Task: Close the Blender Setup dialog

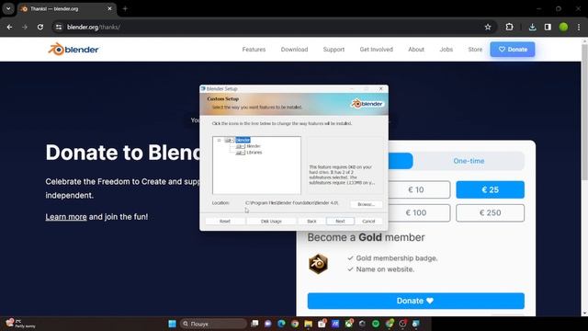Action: point(381,89)
